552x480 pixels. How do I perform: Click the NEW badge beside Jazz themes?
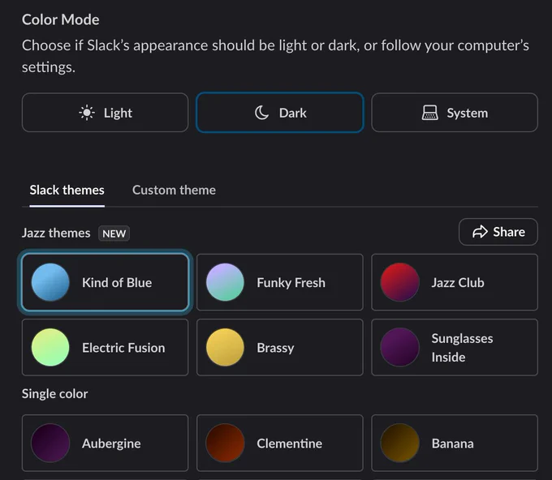(114, 234)
